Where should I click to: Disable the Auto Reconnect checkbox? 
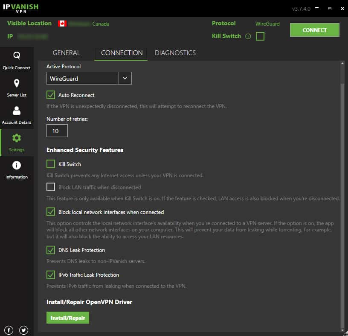pos(51,95)
